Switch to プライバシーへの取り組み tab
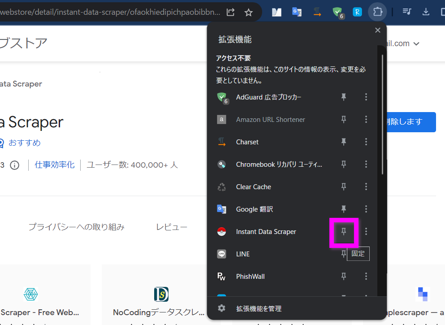The width and height of the screenshot is (445, 325). coord(76,227)
